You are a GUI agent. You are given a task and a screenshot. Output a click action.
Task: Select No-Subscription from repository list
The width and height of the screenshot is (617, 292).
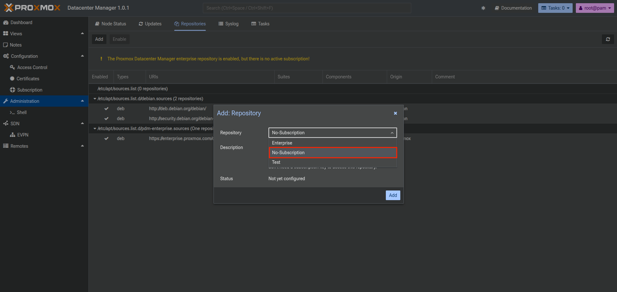coord(333,153)
